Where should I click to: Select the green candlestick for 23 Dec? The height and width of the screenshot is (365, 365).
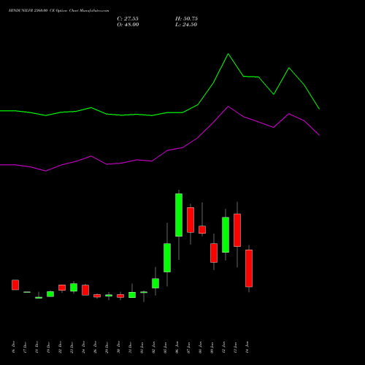(74, 288)
